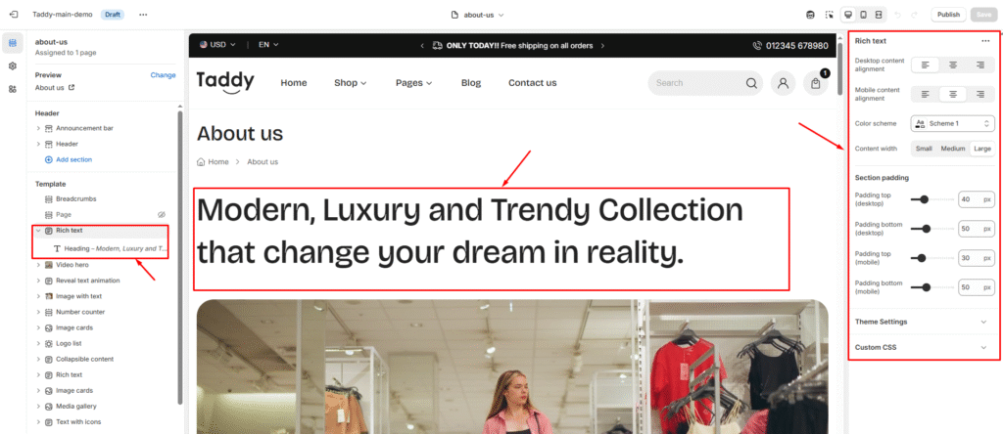This screenshot has height=434, width=1003.
Task: Switch to mobile preview icon
Action: coord(864,15)
